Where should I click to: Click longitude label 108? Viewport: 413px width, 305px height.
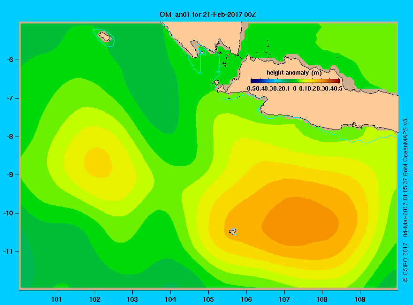pos(322,299)
